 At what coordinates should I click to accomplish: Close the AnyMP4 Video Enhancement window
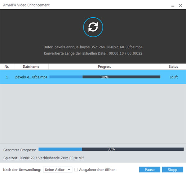(180, 6)
